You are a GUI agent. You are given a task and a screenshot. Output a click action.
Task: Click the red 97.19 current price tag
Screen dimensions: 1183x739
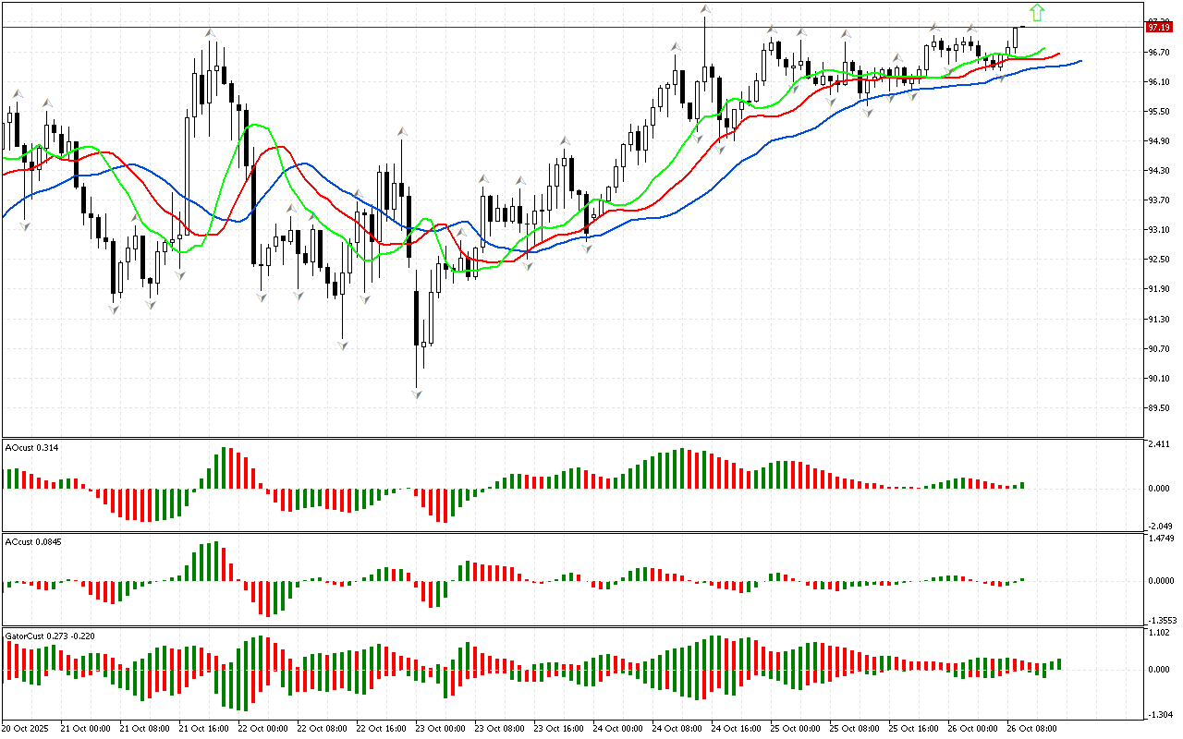point(1158,28)
